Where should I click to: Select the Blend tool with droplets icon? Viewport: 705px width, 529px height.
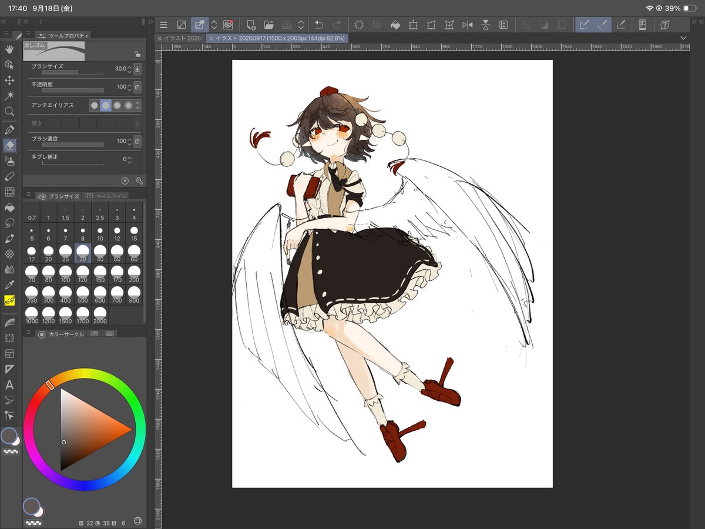(x=9, y=269)
